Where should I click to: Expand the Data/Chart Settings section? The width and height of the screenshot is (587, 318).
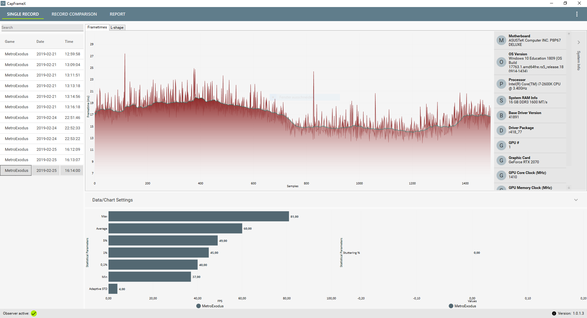(x=576, y=200)
